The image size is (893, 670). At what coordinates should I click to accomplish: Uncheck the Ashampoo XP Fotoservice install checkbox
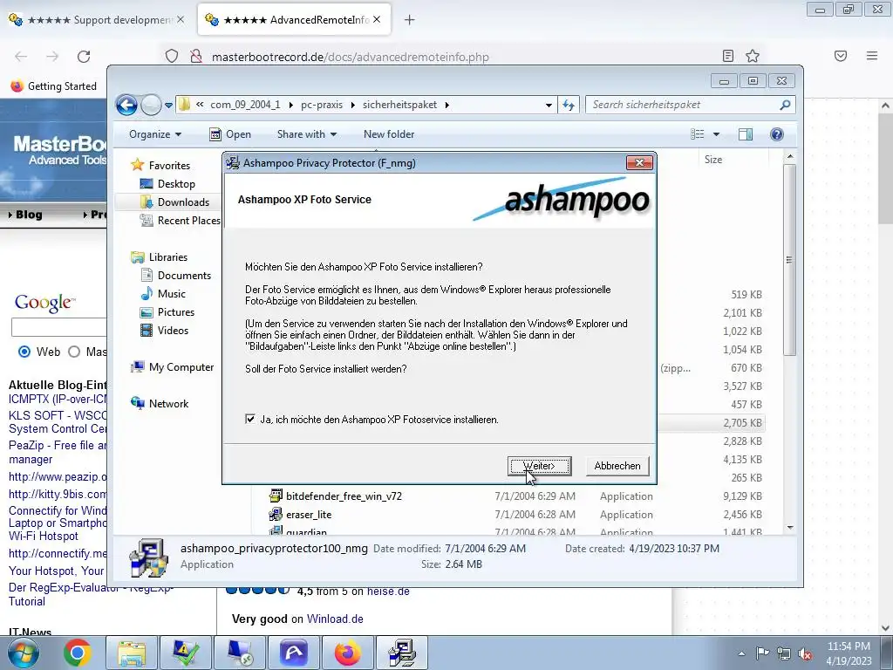point(250,419)
